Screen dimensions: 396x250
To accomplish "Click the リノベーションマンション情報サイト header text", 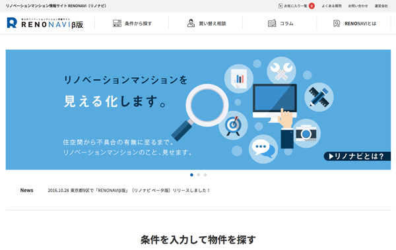I will (x=56, y=6).
